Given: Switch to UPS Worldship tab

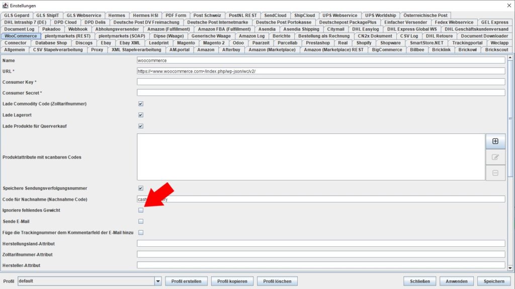Looking at the screenshot, I should (380, 16).
